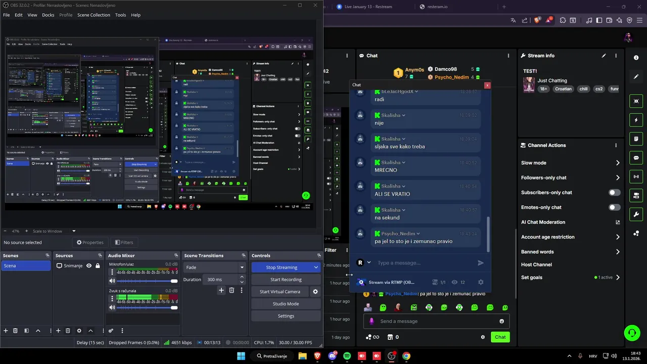This screenshot has height=364, width=647.
Task: Expand Slow mode options chevron
Action: tap(617, 163)
